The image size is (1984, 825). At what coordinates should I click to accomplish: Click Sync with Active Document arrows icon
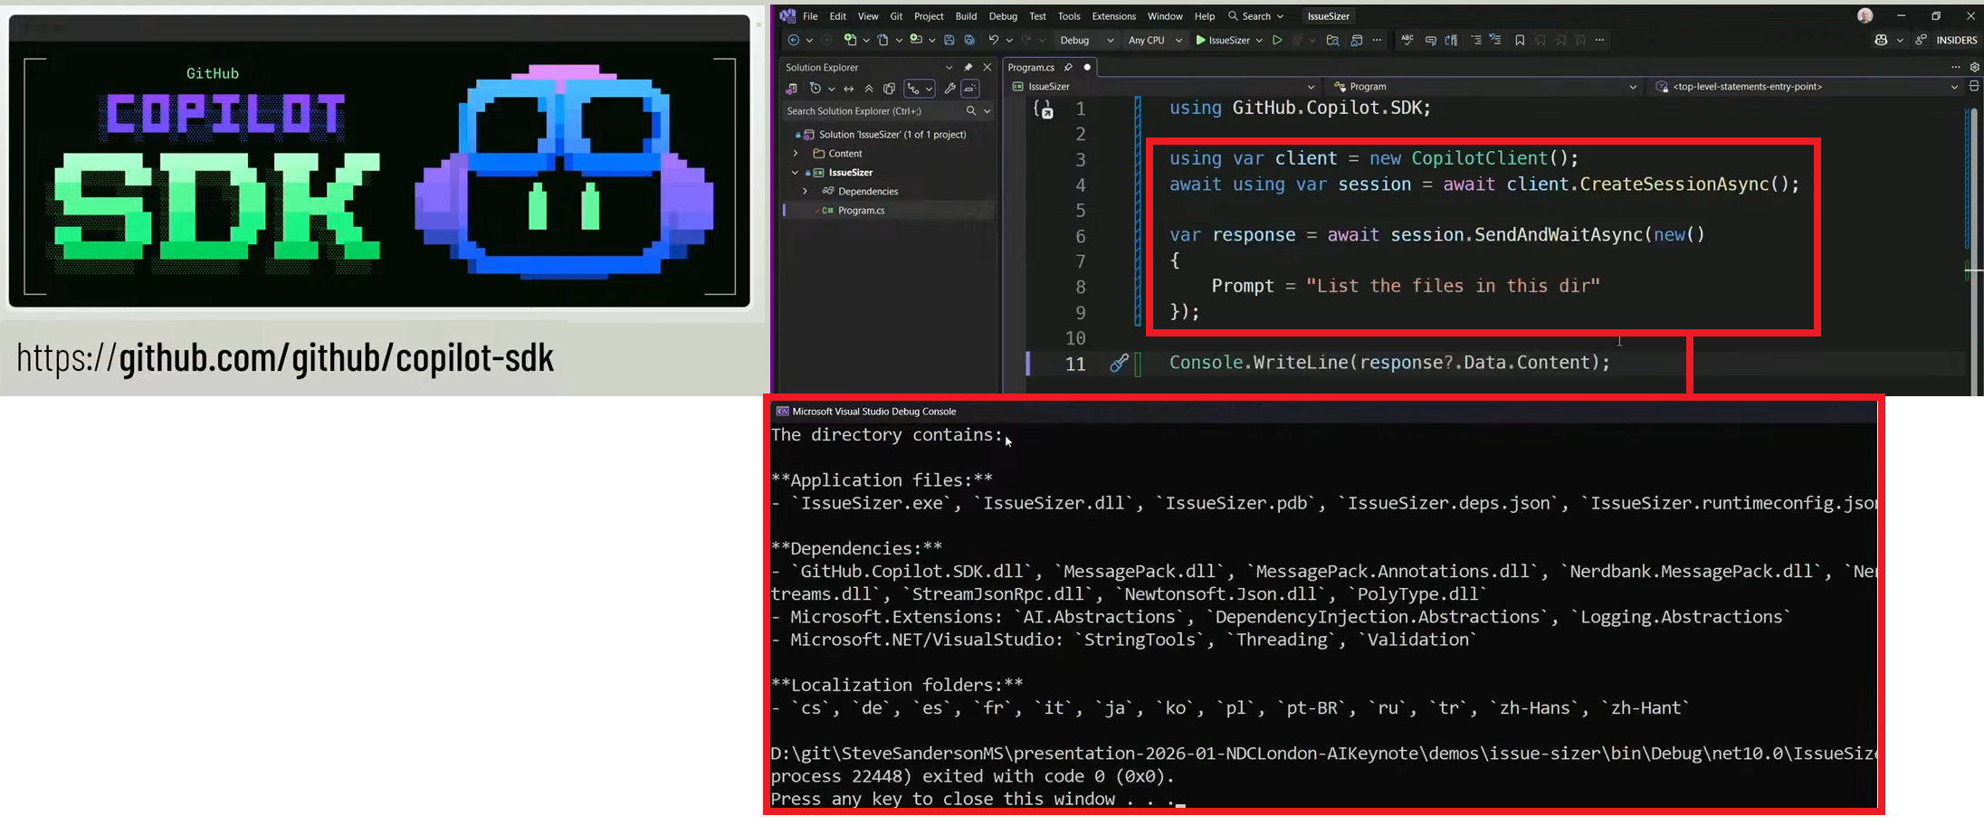click(x=848, y=89)
